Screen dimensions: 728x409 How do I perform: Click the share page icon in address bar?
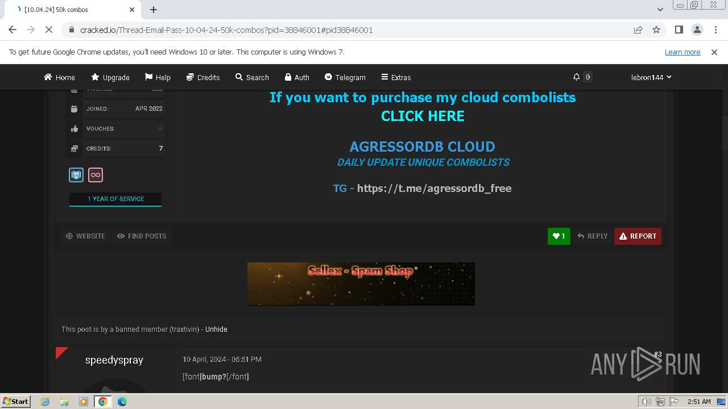[x=638, y=30]
